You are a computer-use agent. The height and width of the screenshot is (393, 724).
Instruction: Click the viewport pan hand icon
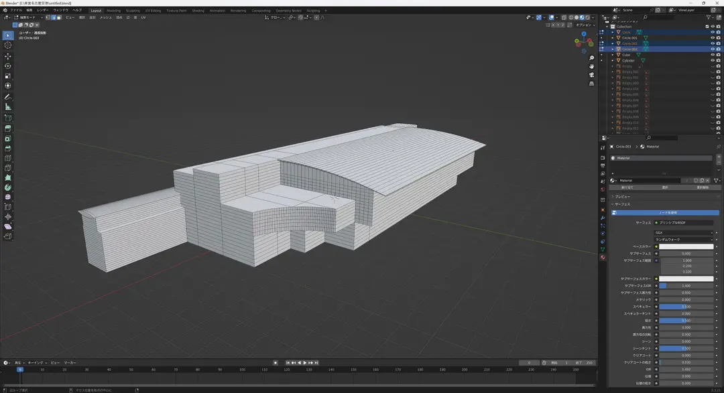click(x=591, y=66)
